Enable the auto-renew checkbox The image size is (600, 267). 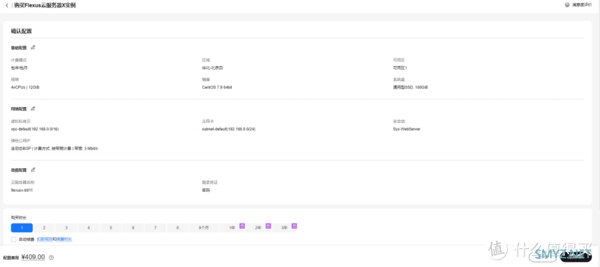click(x=13, y=239)
